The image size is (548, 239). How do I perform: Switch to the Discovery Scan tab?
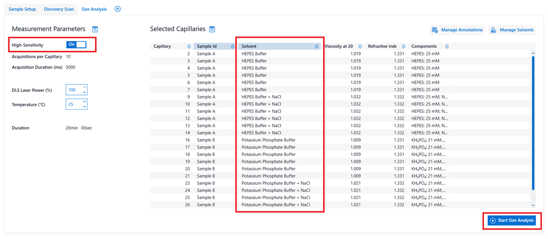click(58, 9)
